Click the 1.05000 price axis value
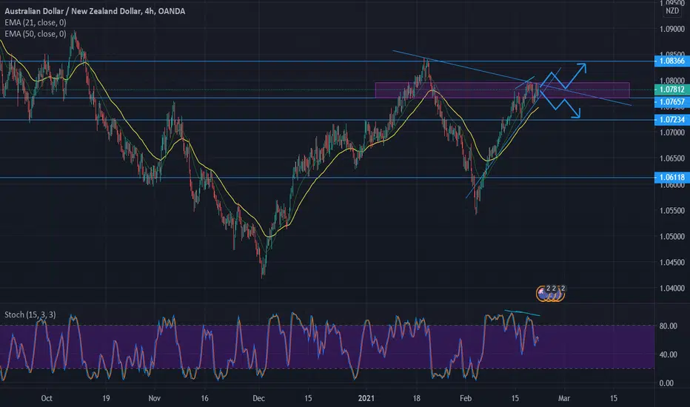The width and height of the screenshot is (690, 407). (x=672, y=236)
